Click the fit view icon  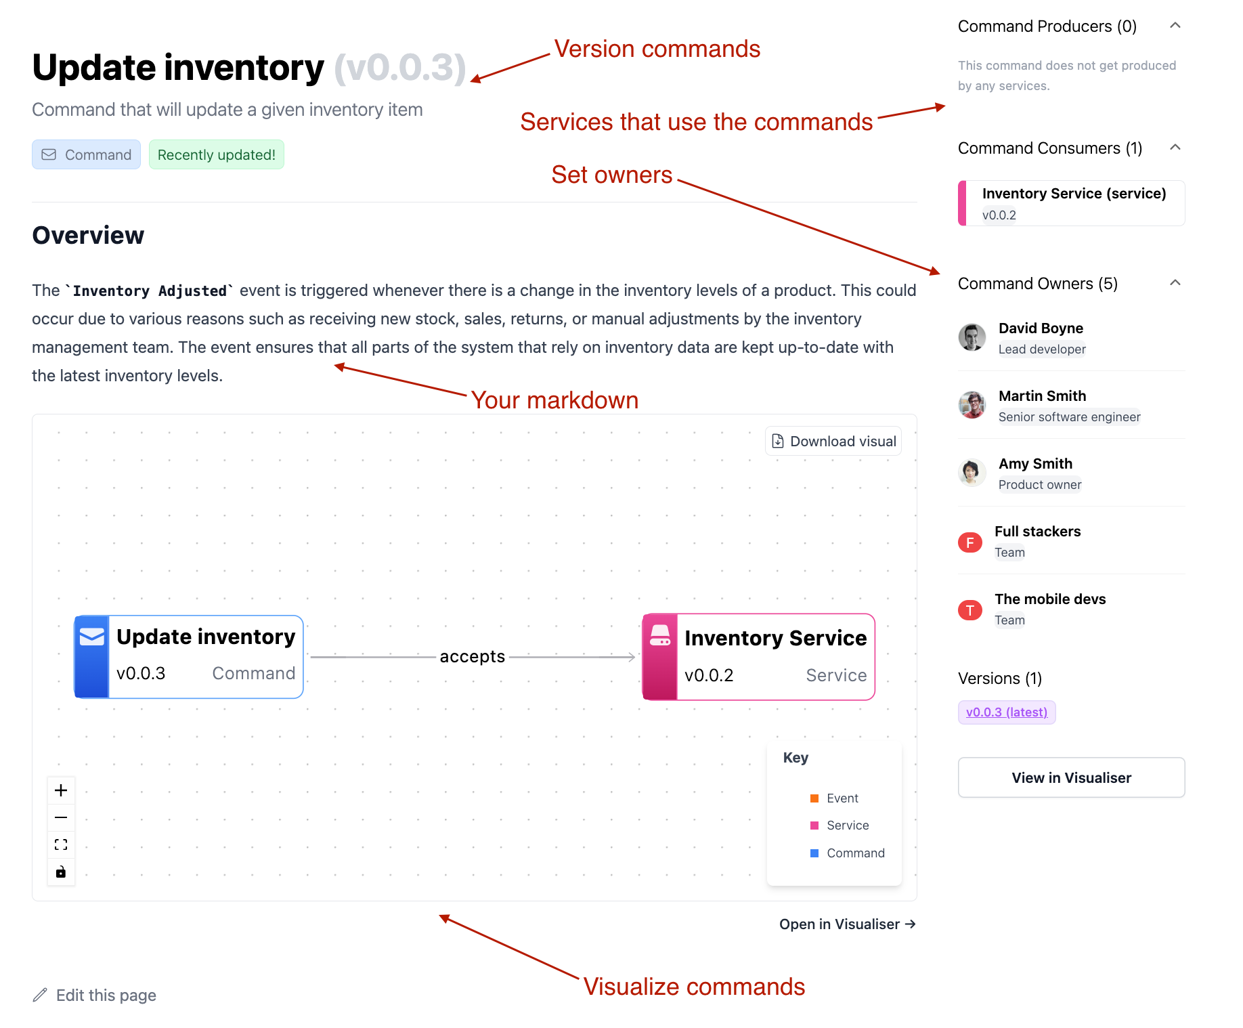pos(61,844)
